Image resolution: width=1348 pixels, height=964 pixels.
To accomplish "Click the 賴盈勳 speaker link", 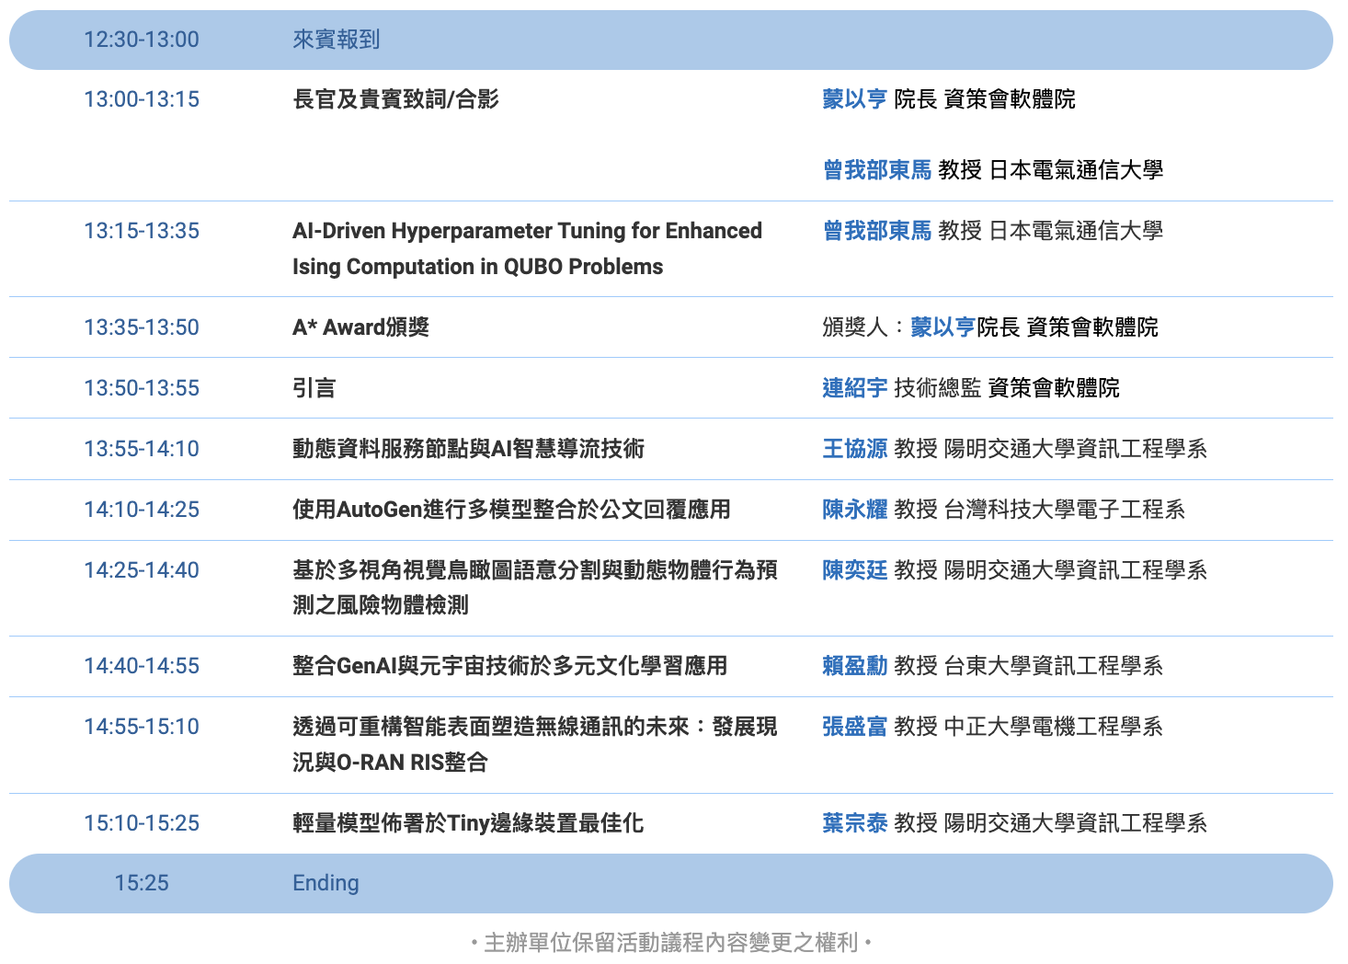I will (854, 666).
